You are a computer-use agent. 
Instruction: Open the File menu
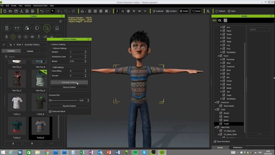click(x=2, y=6)
